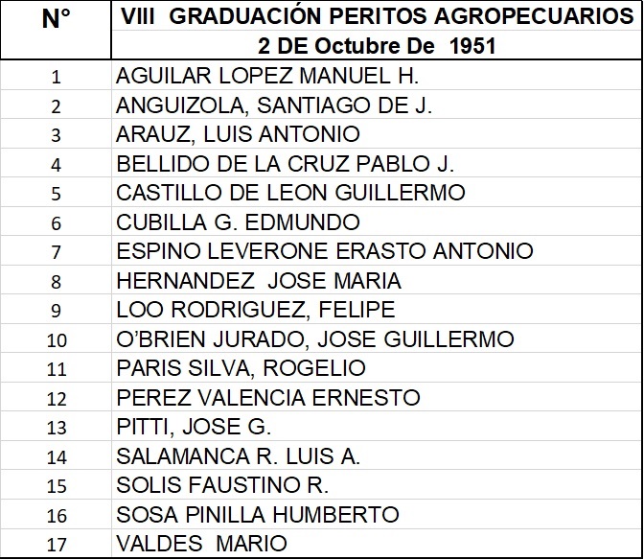Select CASTILLO DE LEON GUILLERMO cell
Image resolution: width=644 pixels, height=560 pixels.
pos(377,192)
